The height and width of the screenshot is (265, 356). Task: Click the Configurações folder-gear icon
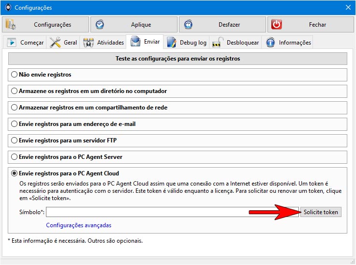[x=11, y=25]
